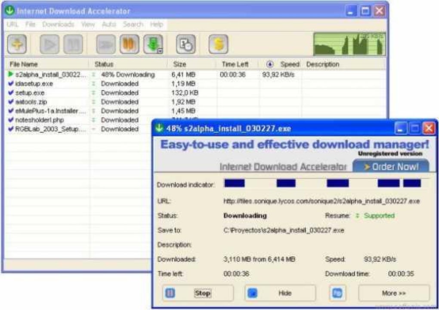Click the green play icon beside s2alpha_install
This screenshot has width=439, height=310.
point(11,74)
